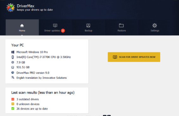Go to the Restore tab
This screenshot has height=116, width=179.
click(122, 27)
